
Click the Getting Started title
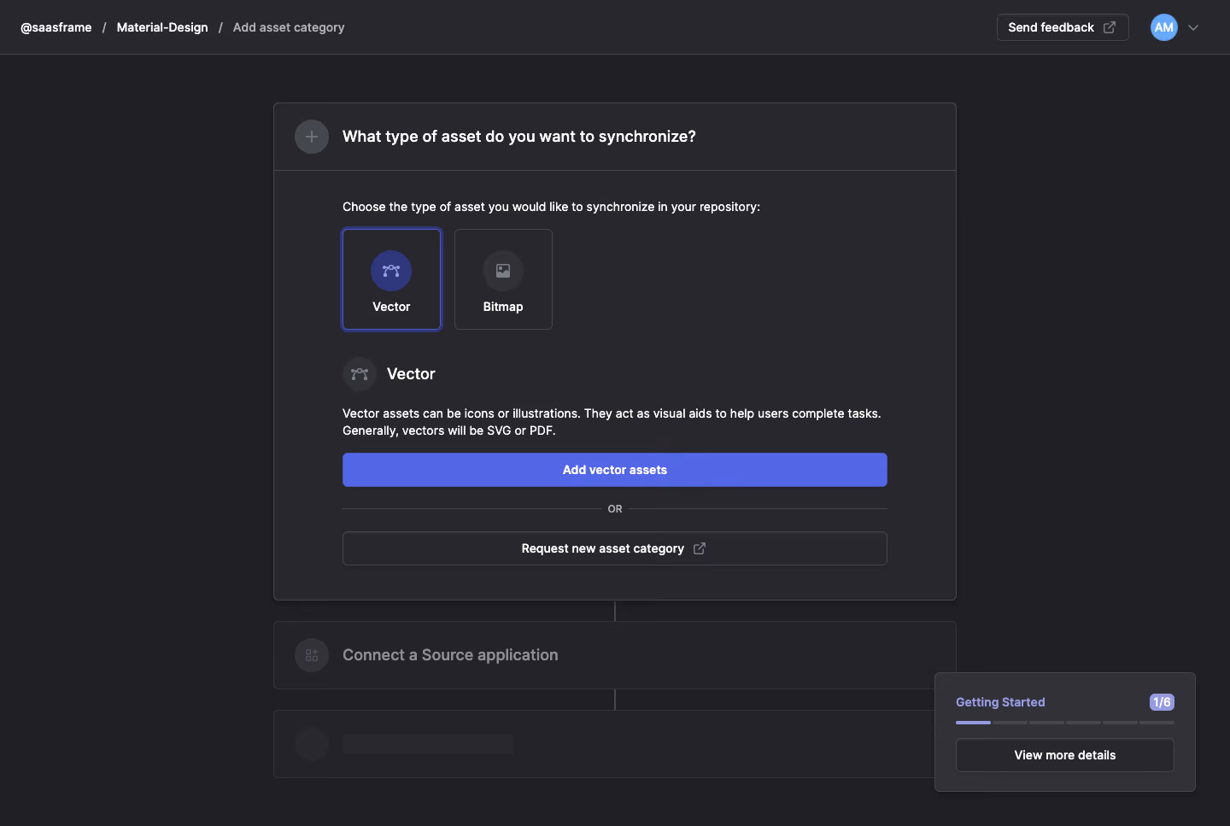[1000, 702]
